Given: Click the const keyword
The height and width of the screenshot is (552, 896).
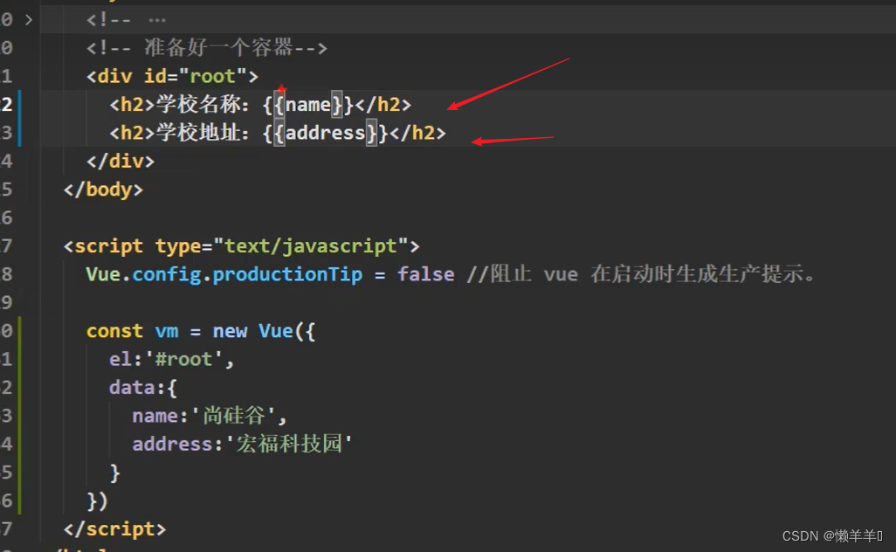Looking at the screenshot, I should (114, 331).
